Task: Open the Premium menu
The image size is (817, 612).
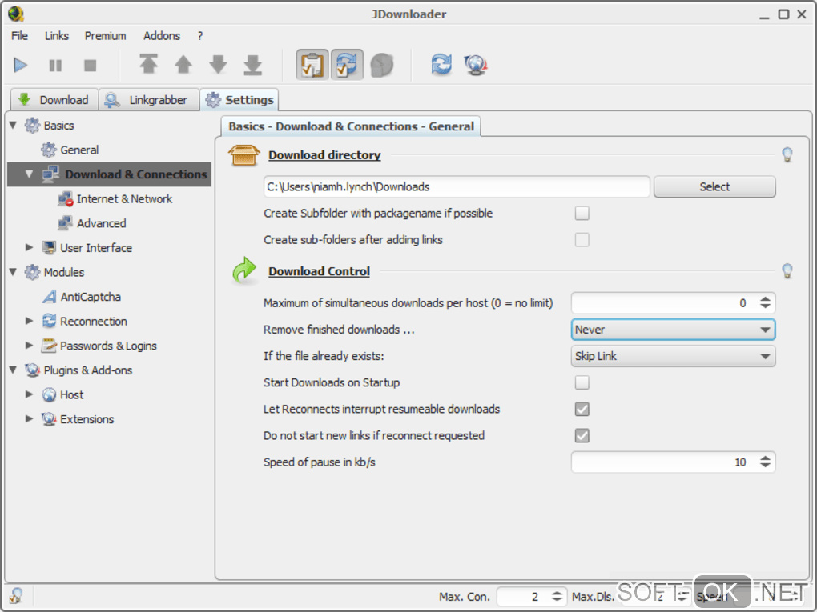Action: point(105,36)
